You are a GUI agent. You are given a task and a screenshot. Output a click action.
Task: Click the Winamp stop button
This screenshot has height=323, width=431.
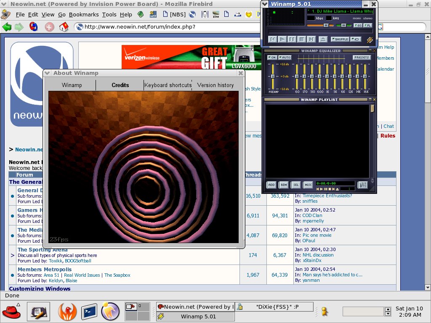click(302, 40)
